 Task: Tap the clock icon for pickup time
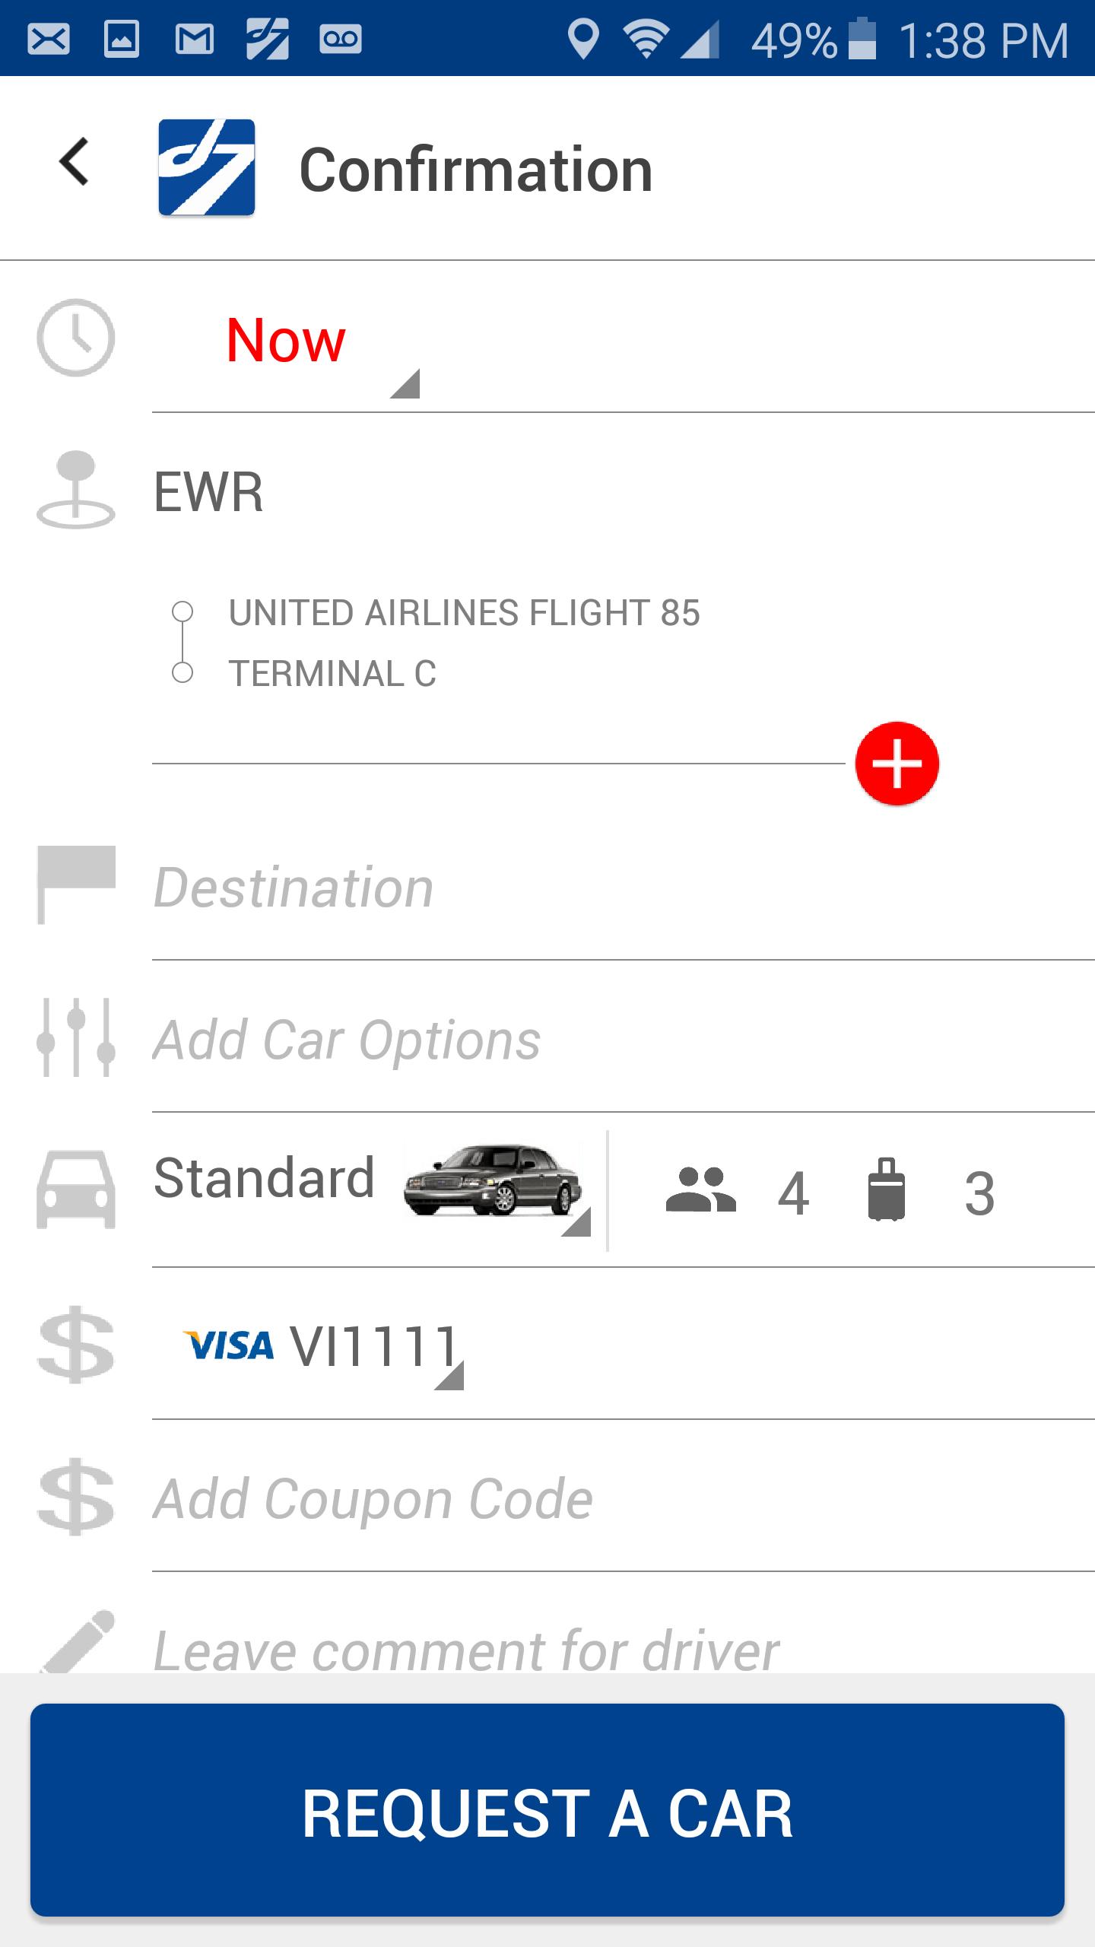76,338
